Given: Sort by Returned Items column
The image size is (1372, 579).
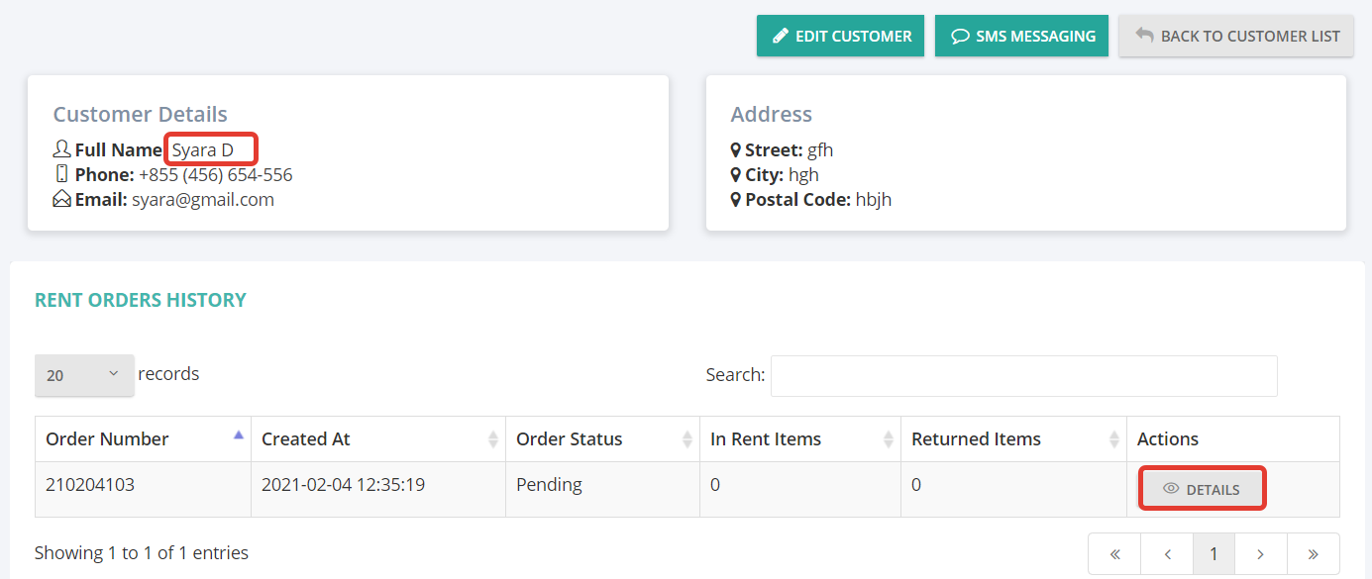Looking at the screenshot, I should (x=1013, y=438).
